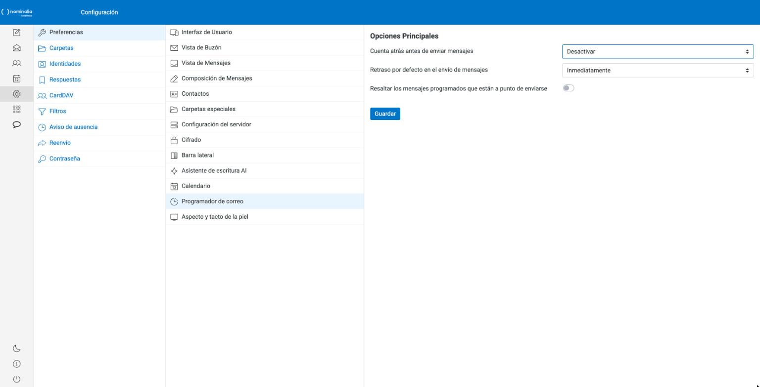
Task: Open the chat bubble icon in sidebar
Action: pyautogui.click(x=16, y=124)
